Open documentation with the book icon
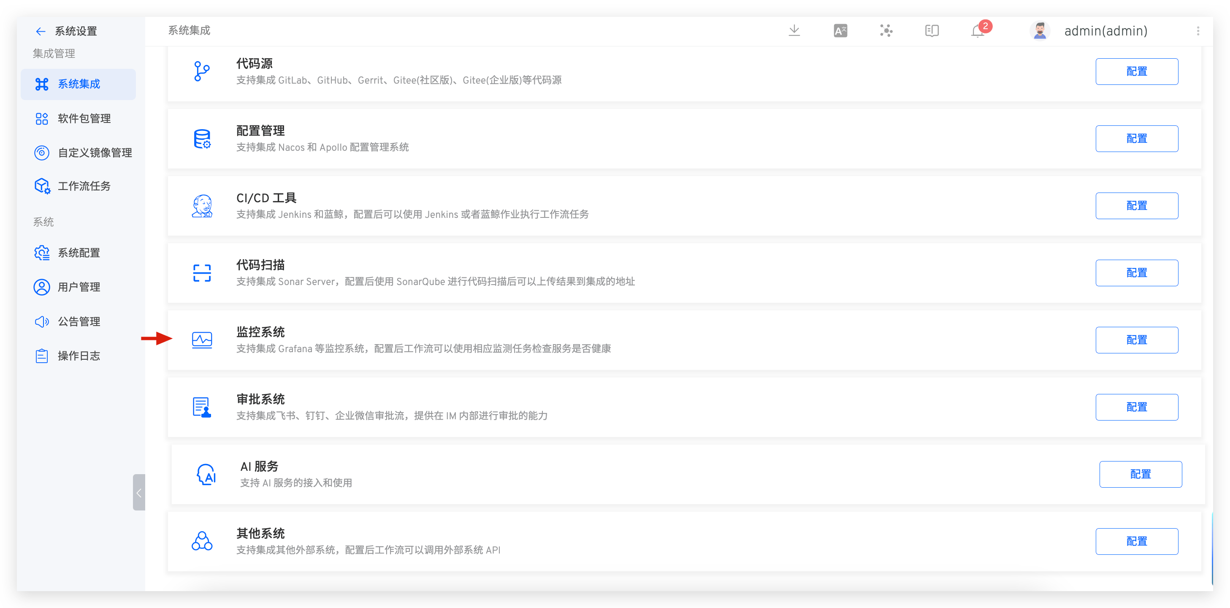The width and height of the screenshot is (1230, 608). pyautogui.click(x=932, y=31)
